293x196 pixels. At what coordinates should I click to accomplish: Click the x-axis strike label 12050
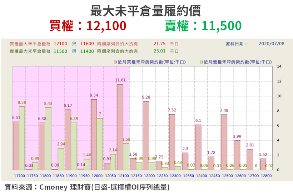[x=110, y=176]
